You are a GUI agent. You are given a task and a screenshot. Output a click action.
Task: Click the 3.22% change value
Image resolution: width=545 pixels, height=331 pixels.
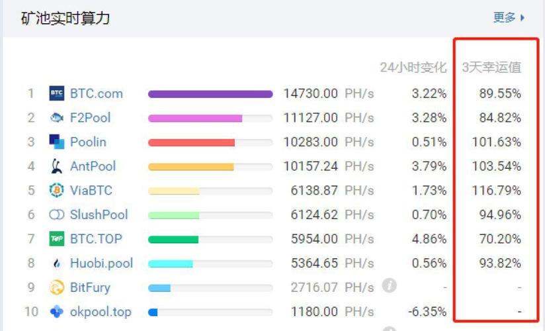click(429, 93)
